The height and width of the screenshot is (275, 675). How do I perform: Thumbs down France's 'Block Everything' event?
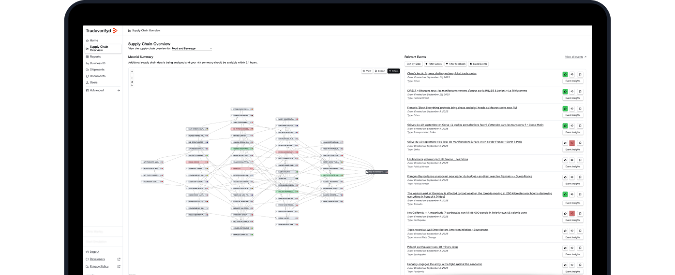[x=572, y=109]
